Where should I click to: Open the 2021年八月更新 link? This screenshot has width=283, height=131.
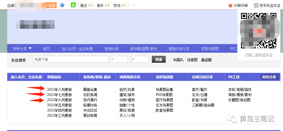coord(59,90)
